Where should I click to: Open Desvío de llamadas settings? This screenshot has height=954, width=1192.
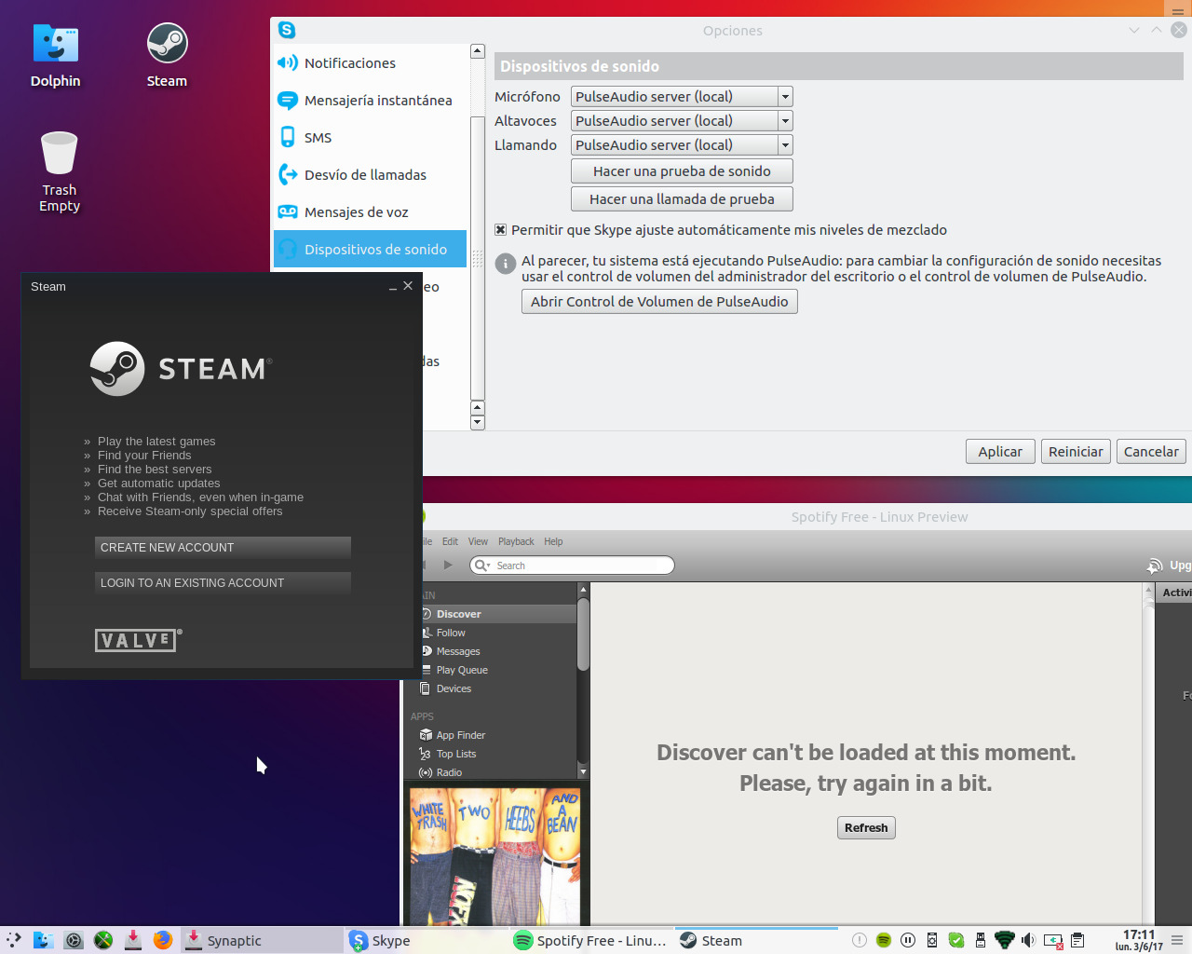pyautogui.click(x=370, y=175)
